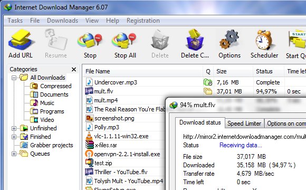Open the File menu
The width and height of the screenshot is (306, 190).
coord(35,21)
